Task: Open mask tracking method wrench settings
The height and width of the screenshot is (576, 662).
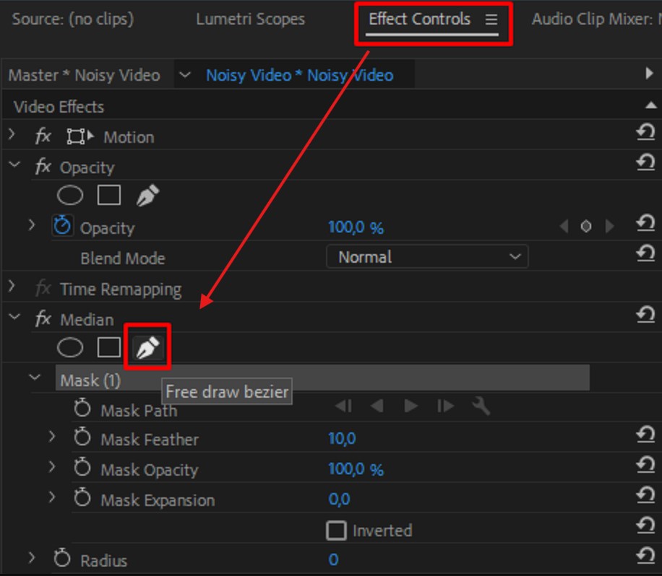Action: (x=481, y=406)
